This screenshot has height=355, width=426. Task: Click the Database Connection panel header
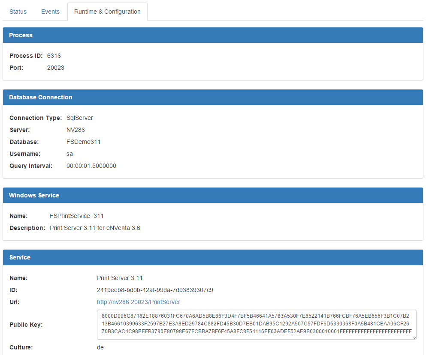[x=213, y=97]
